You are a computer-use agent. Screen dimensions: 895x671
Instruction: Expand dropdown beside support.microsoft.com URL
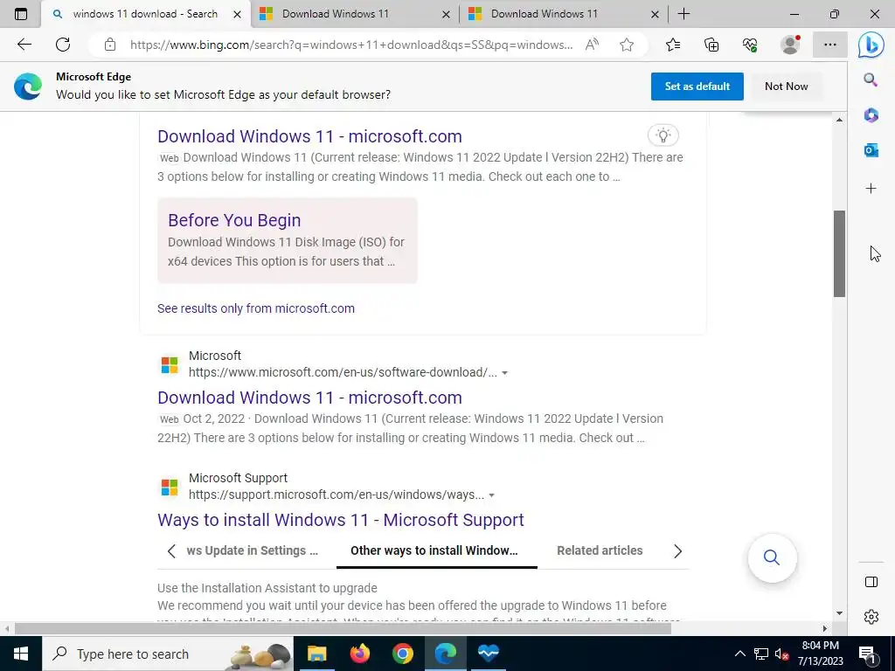coord(491,495)
